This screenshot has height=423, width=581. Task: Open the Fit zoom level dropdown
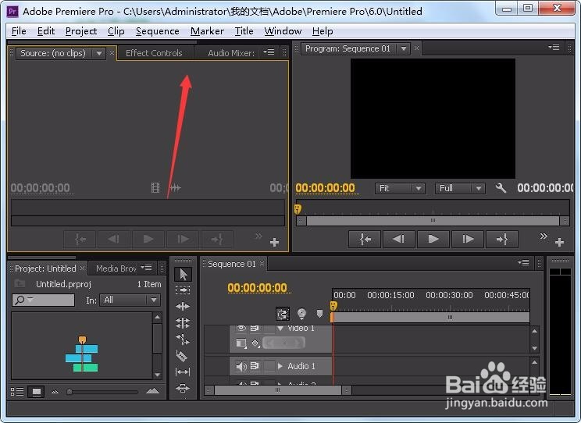coord(400,188)
